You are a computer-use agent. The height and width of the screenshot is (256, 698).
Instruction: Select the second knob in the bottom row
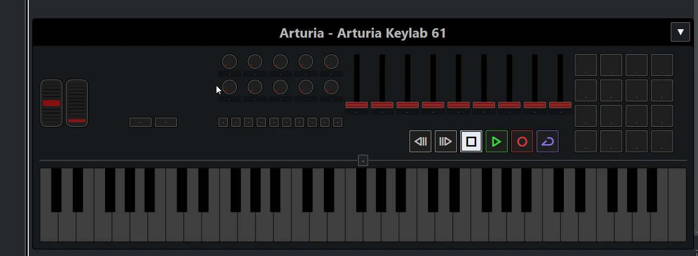pyautogui.click(x=255, y=87)
